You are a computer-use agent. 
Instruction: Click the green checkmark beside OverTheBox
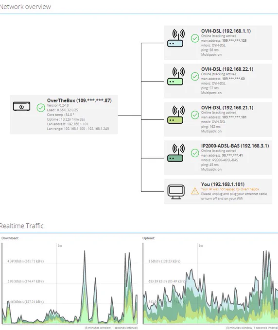tap(41, 108)
